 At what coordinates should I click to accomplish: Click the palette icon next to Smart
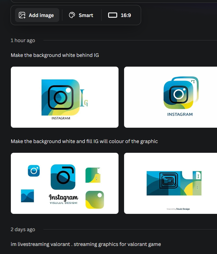point(72,15)
